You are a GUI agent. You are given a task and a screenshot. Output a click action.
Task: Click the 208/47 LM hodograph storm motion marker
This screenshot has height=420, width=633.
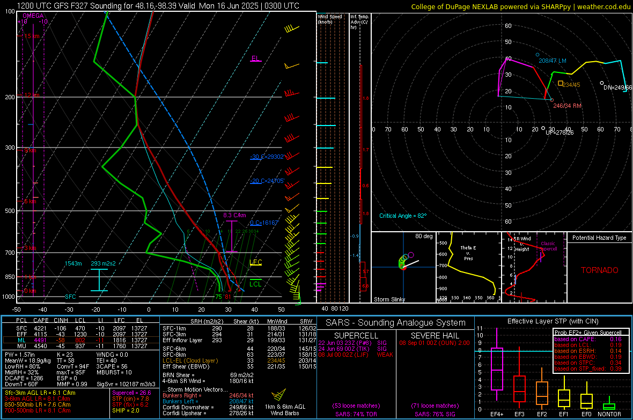(538, 55)
